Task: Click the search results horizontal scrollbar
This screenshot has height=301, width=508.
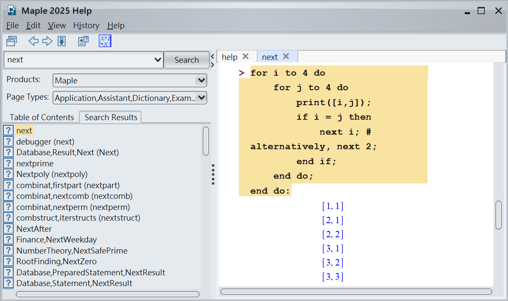Action: point(107,294)
